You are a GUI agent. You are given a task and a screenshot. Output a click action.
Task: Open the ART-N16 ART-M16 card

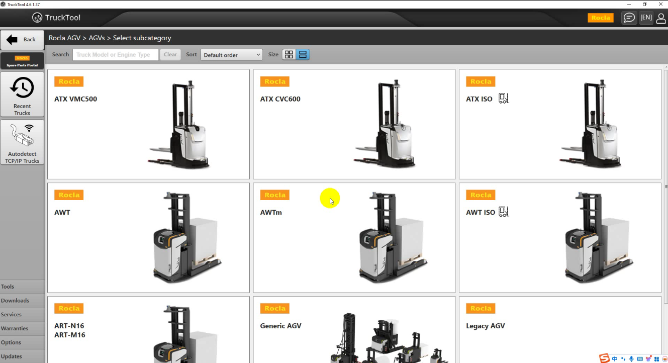pyautogui.click(x=148, y=330)
